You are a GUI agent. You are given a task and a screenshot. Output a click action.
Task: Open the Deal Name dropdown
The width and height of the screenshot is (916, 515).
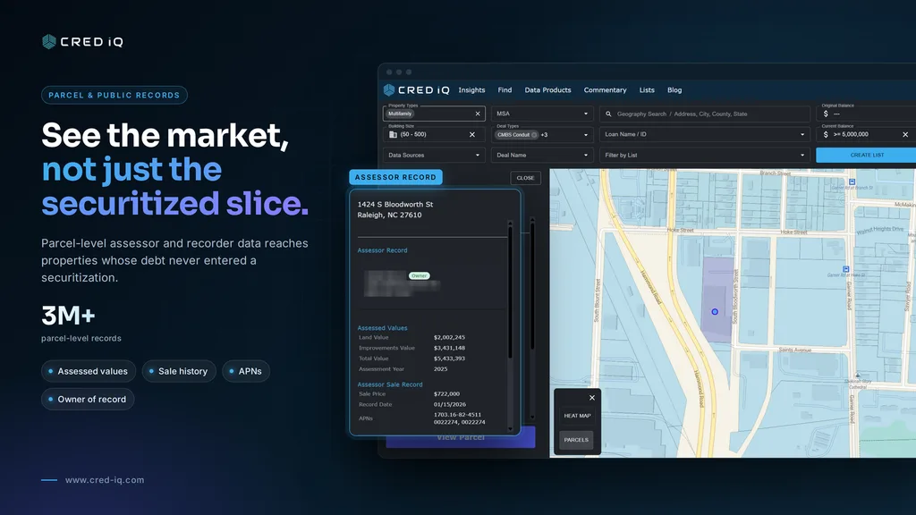pos(542,156)
